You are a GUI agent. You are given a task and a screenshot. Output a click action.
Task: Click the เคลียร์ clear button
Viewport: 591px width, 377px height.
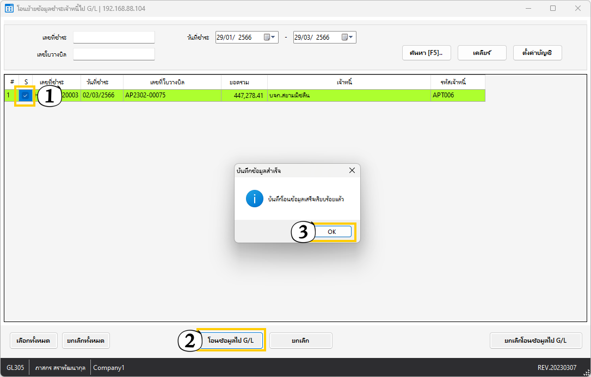(482, 53)
